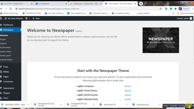The width and height of the screenshot is (194, 109).
Task: Expand options for first newspaper1031.zip download
Action: [61, 104]
